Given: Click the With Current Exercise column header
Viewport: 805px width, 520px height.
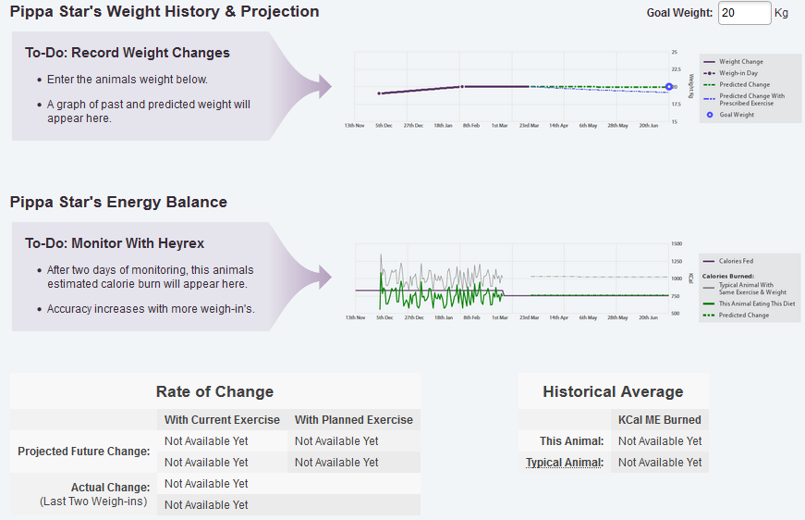Looking at the screenshot, I should (222, 420).
